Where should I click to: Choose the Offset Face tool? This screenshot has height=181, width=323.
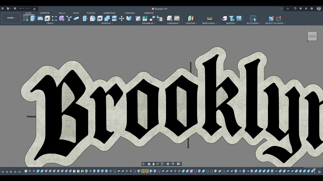click(x=114, y=18)
